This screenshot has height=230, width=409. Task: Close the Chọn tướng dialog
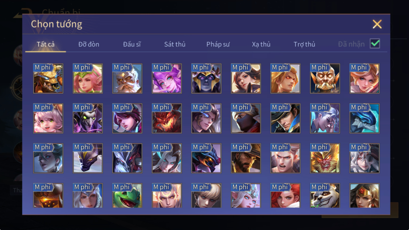coord(377,24)
